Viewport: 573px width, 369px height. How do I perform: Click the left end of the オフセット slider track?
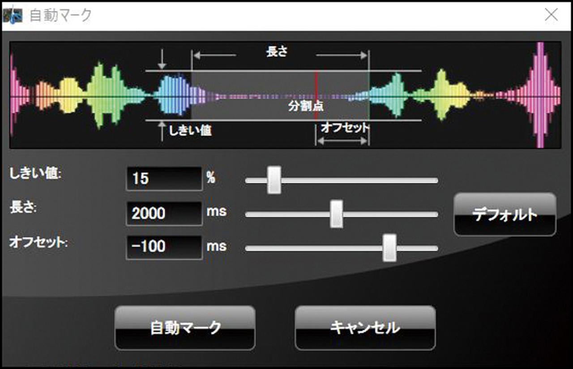pos(249,248)
